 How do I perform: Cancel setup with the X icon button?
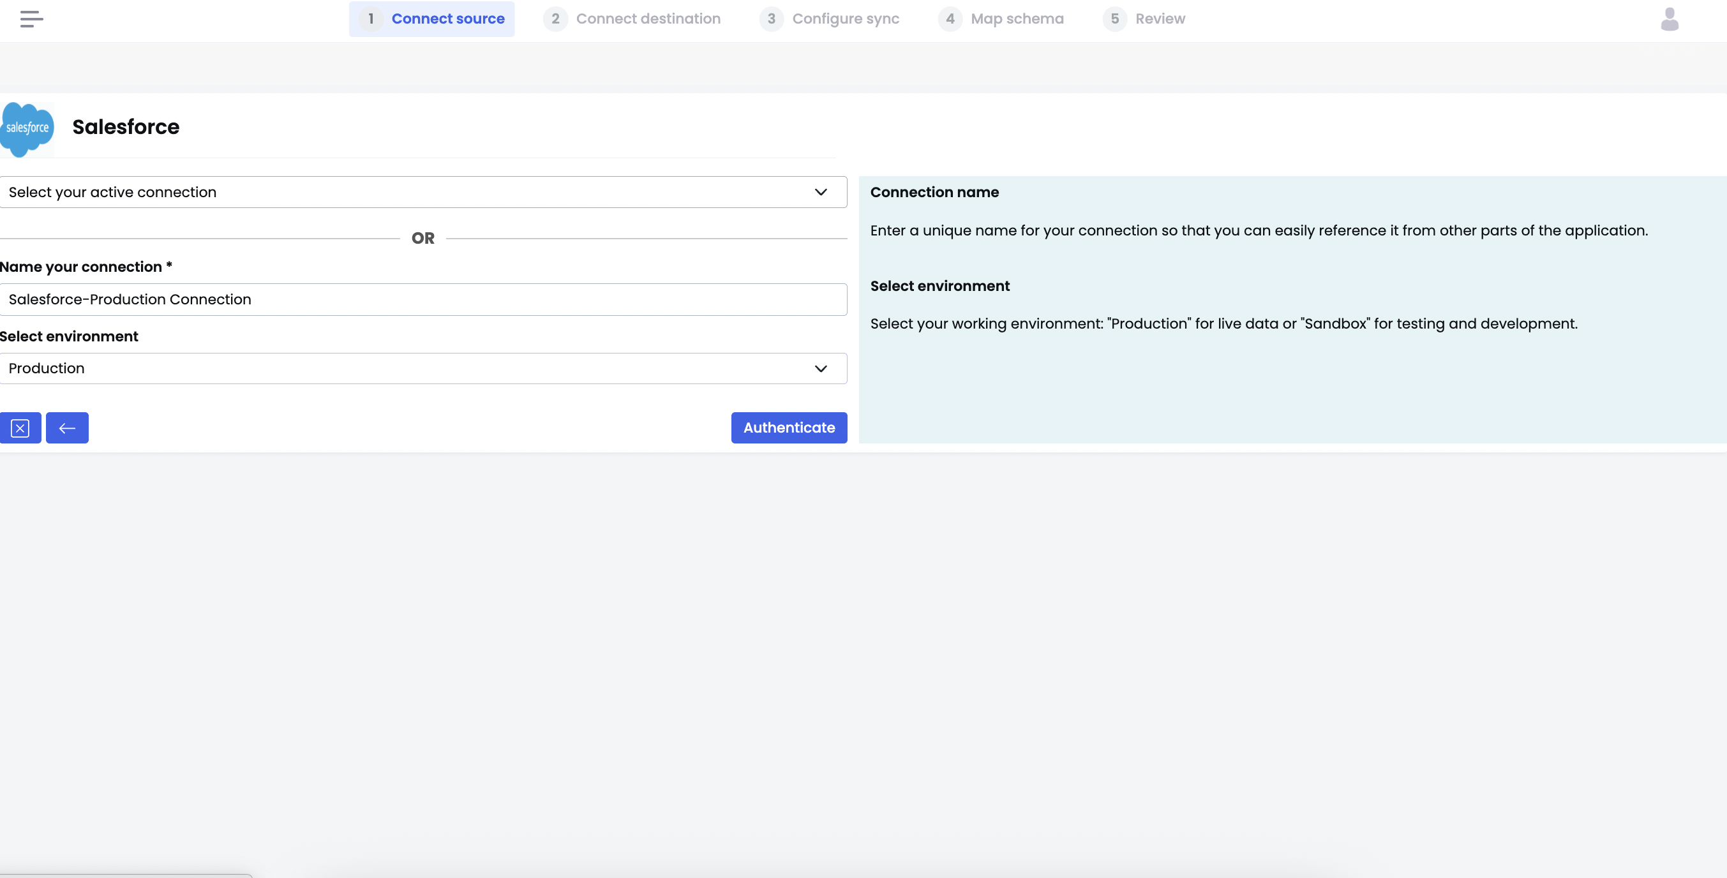tap(20, 428)
